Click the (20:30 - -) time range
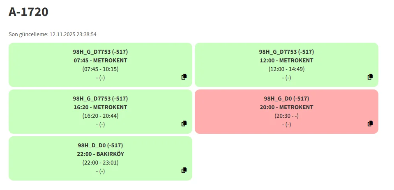This screenshot has width=394, height=190. [286, 116]
